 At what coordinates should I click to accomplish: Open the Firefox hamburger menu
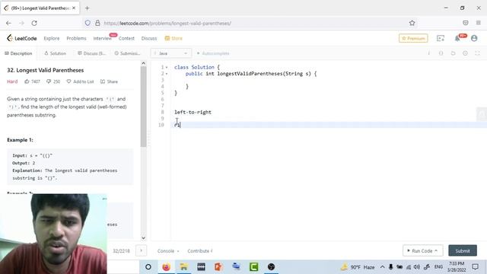(x=479, y=23)
